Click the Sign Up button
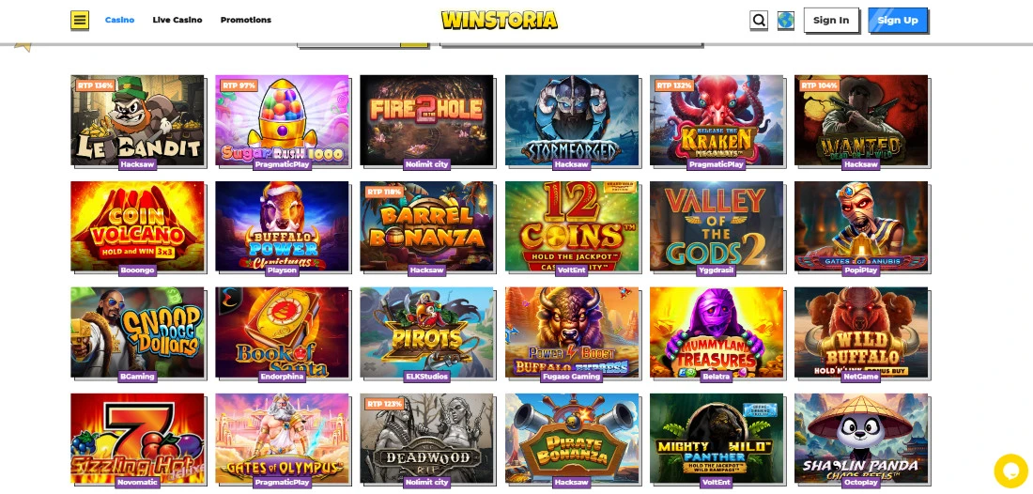The image size is (1033, 494). click(897, 20)
